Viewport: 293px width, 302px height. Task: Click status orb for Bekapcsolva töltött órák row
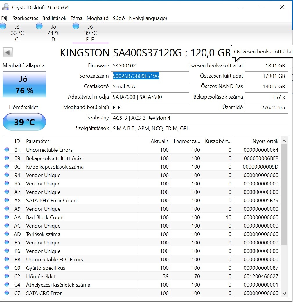pyautogui.click(x=7, y=158)
